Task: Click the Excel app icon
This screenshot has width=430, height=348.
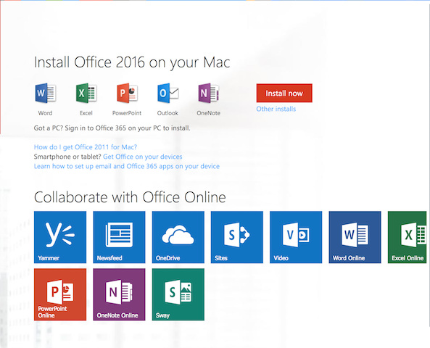Action: (86, 94)
